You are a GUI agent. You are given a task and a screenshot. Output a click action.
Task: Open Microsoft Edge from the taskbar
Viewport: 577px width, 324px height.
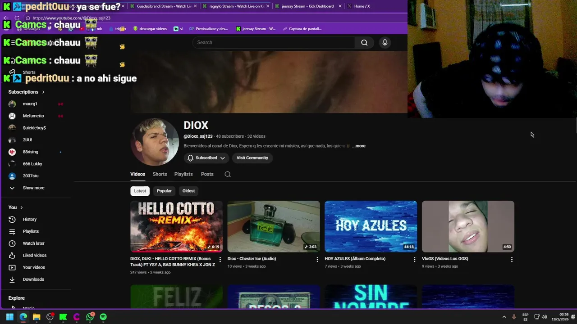pos(23,317)
